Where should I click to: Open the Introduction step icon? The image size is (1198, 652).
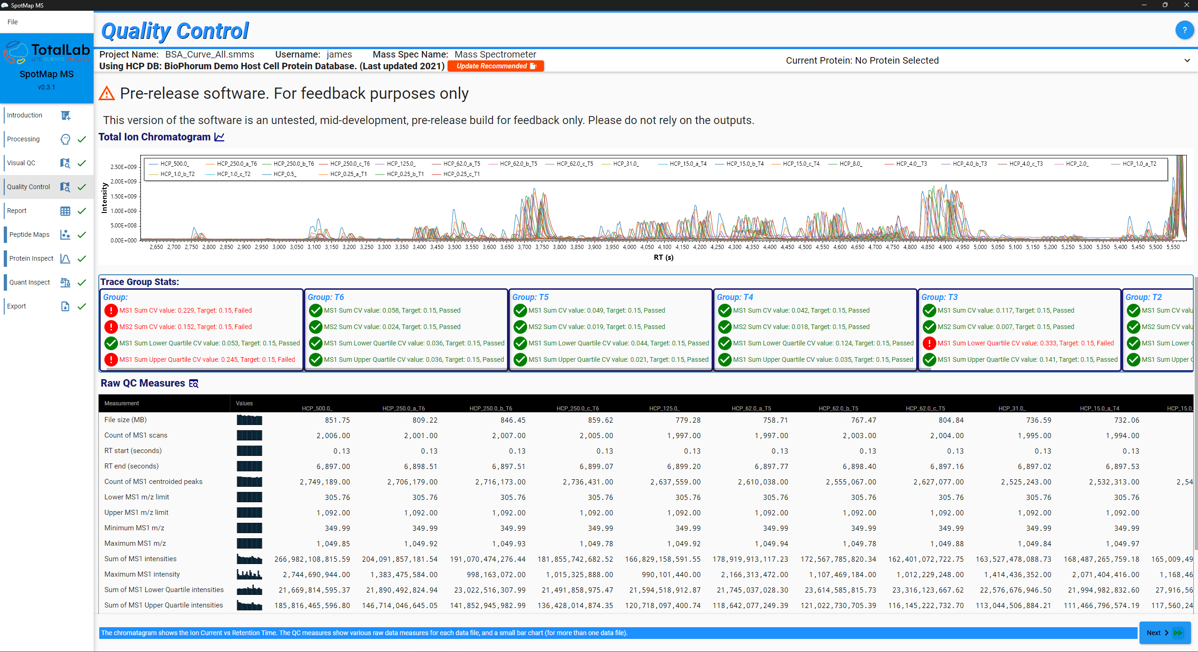(66, 115)
